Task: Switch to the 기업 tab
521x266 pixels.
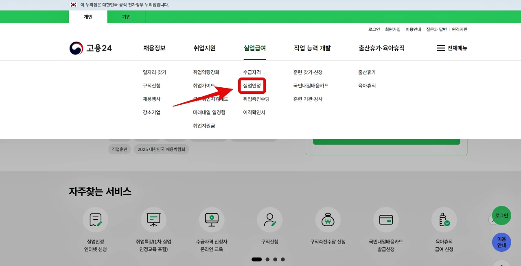Action: pos(126,17)
